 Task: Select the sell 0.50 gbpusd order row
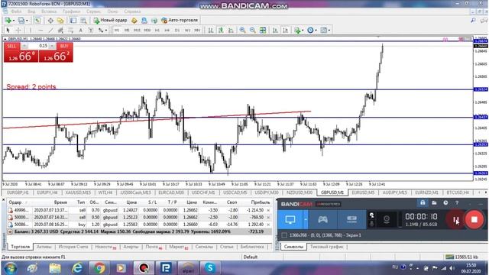(139, 217)
